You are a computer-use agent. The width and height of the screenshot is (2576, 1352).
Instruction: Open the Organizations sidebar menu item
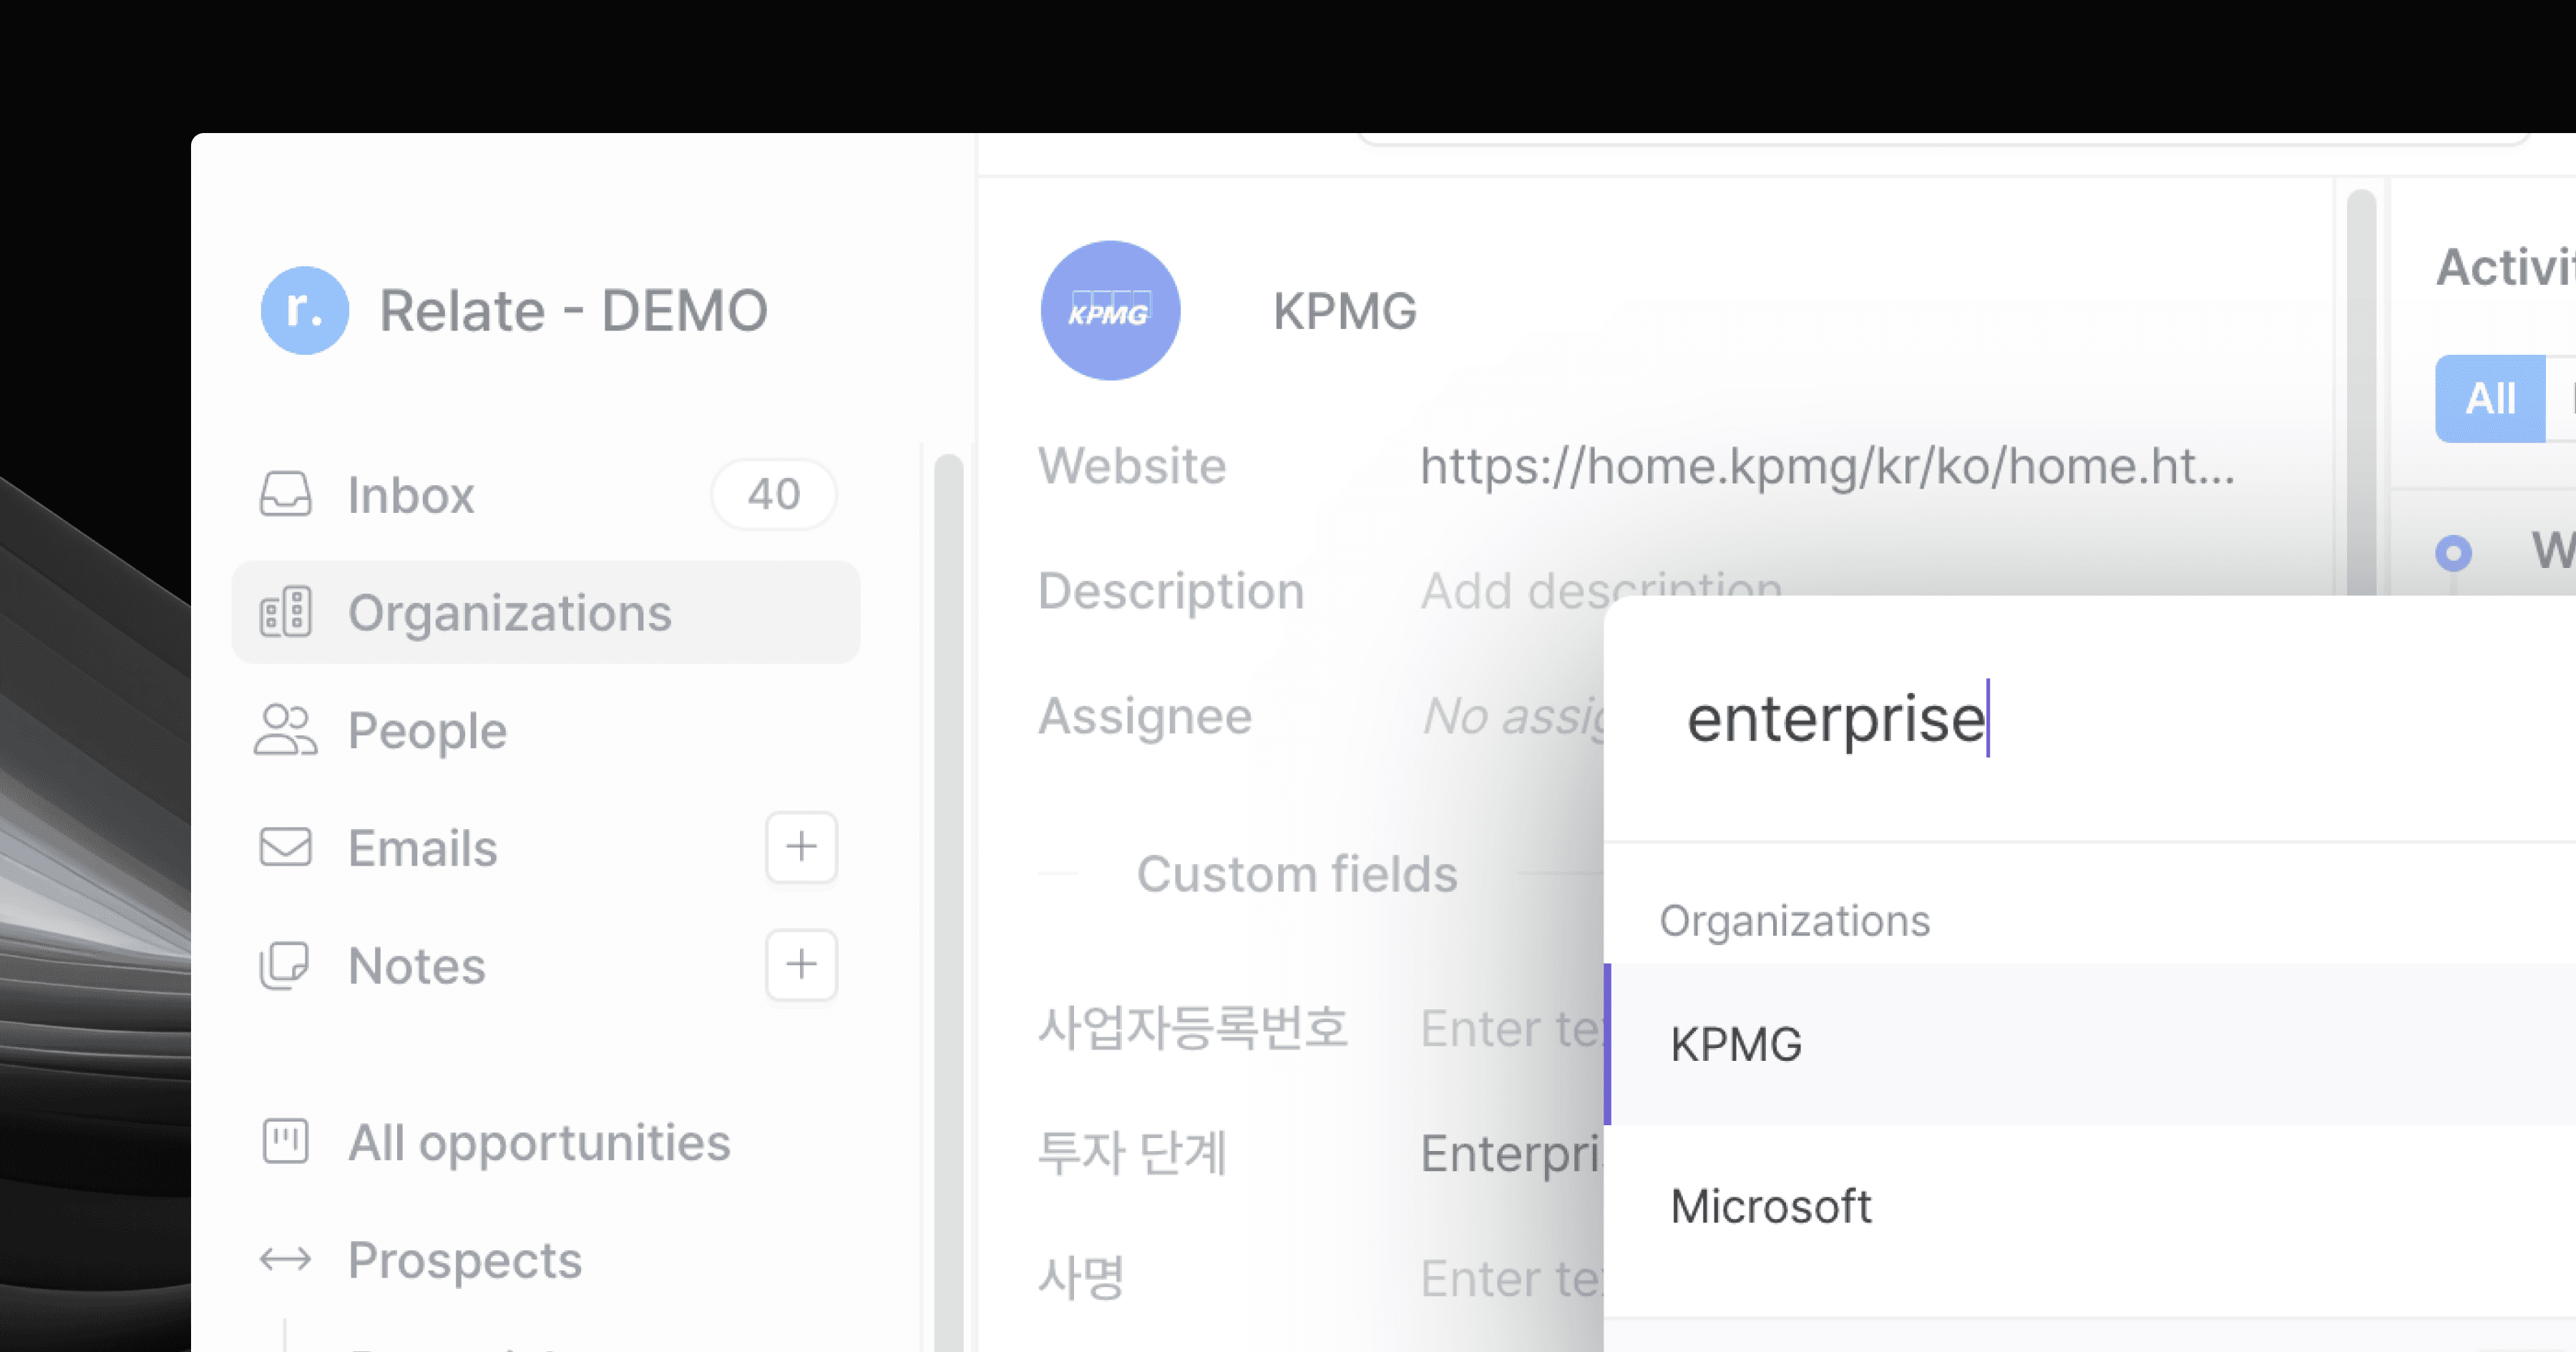[x=509, y=612]
